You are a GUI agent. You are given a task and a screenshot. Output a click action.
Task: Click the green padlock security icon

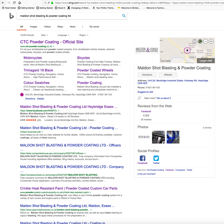coord(52,3)
